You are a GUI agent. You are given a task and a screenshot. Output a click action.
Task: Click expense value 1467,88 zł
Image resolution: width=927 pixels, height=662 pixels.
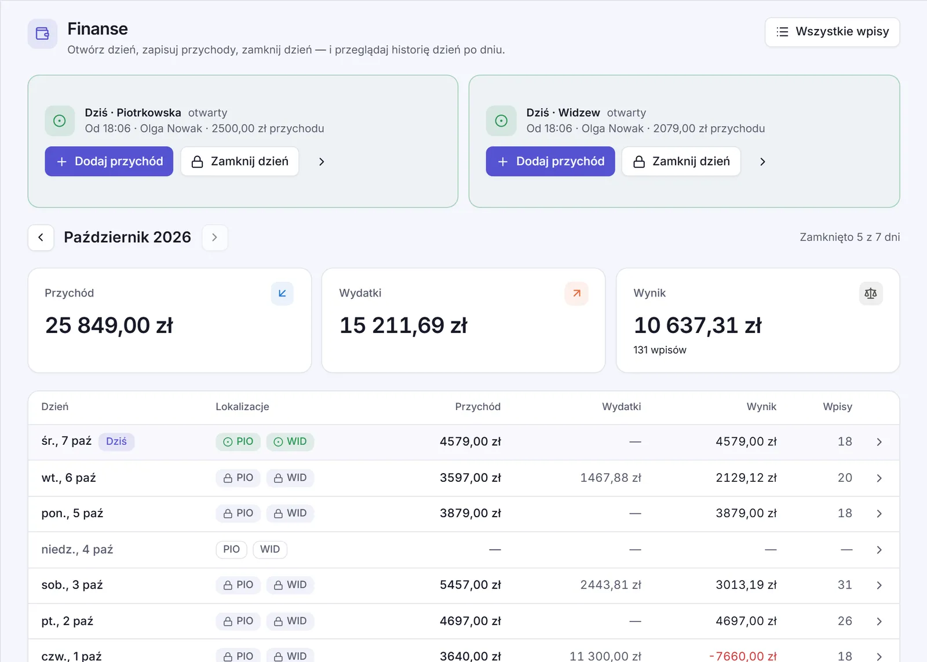(x=611, y=478)
